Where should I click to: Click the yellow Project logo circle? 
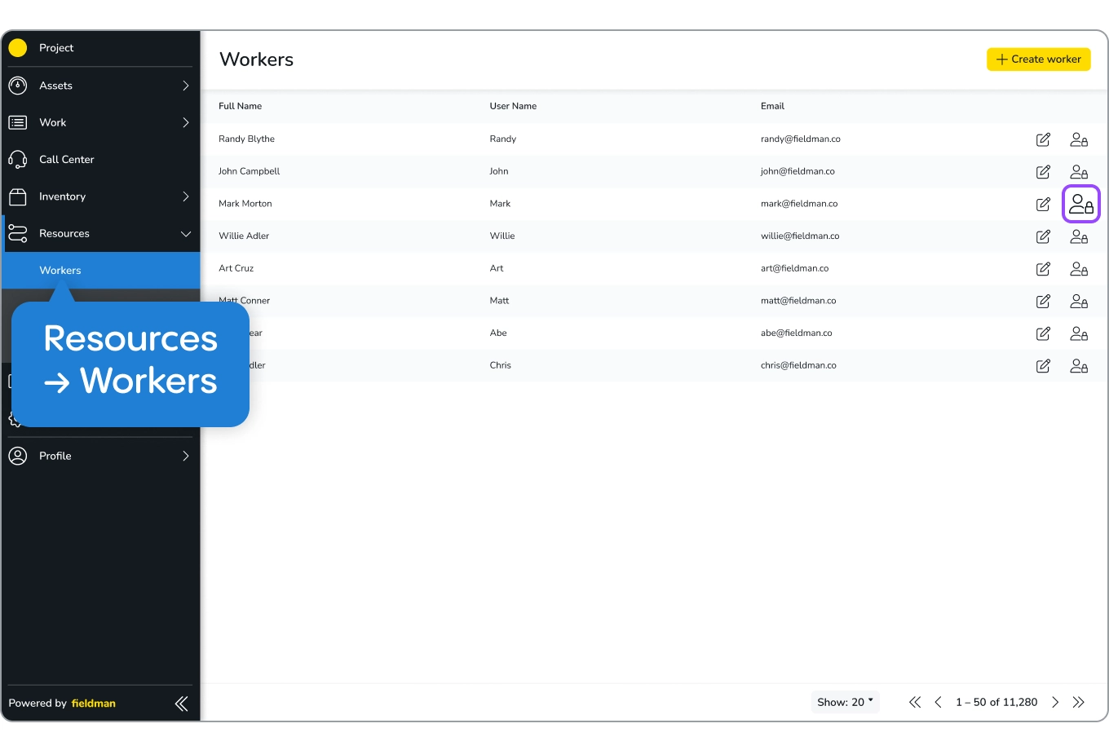(18, 48)
